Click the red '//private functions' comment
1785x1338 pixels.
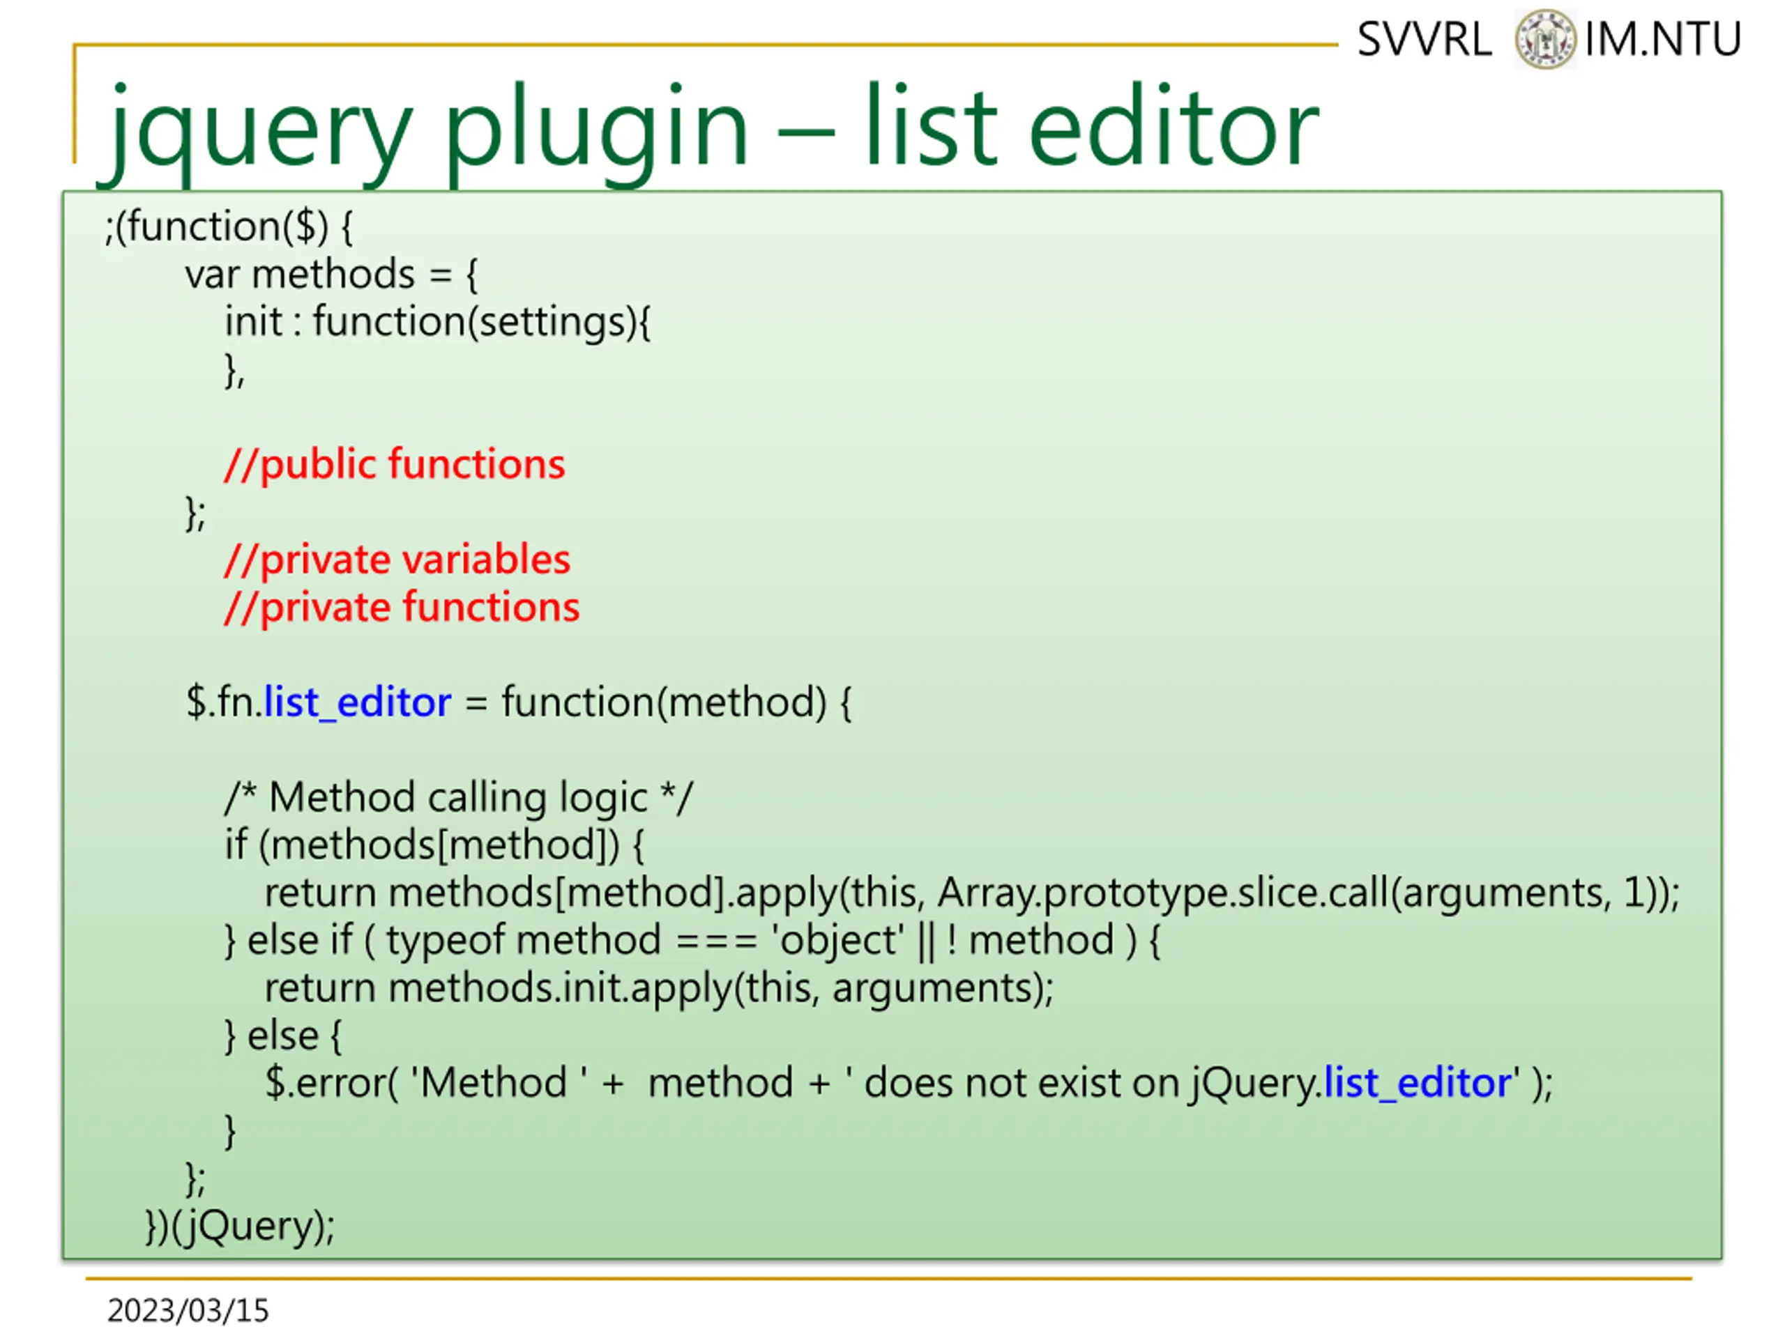point(402,607)
